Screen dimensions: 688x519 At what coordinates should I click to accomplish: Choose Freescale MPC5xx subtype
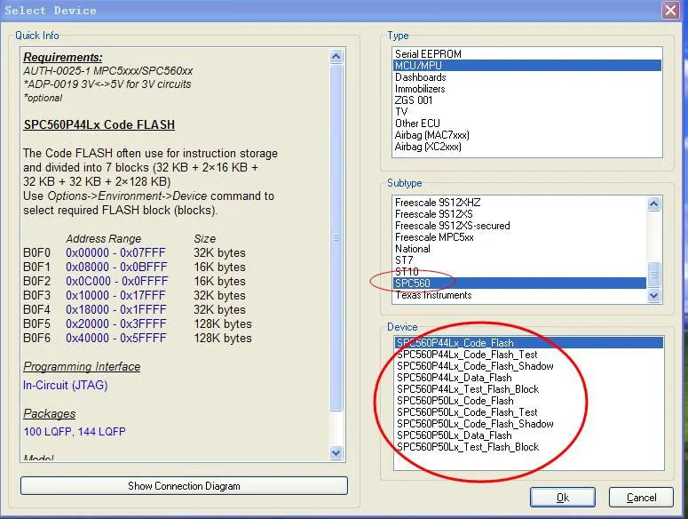tap(434, 237)
